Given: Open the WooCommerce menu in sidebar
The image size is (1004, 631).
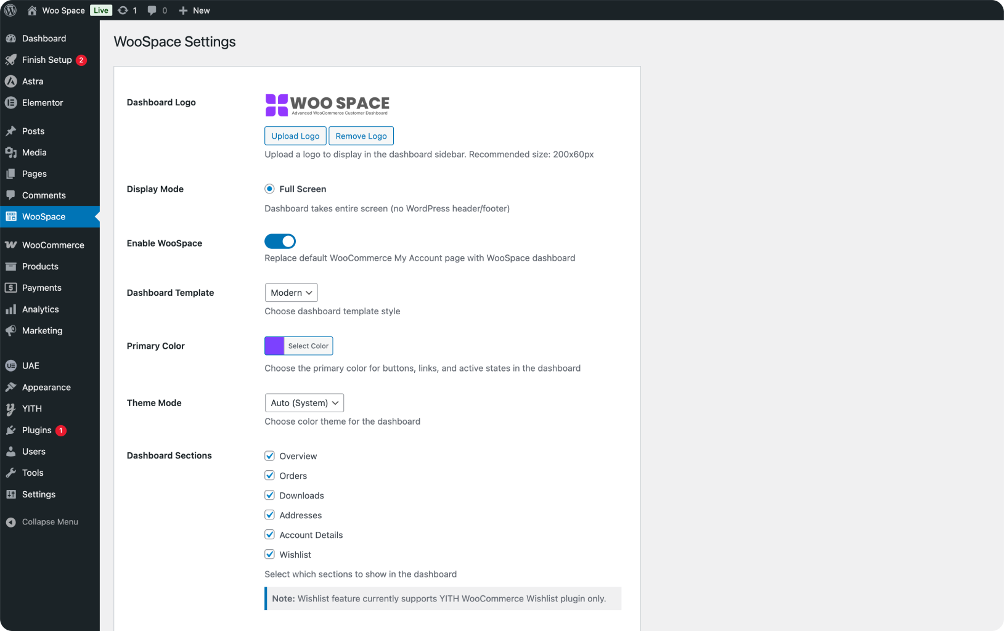Looking at the screenshot, I should coord(52,245).
